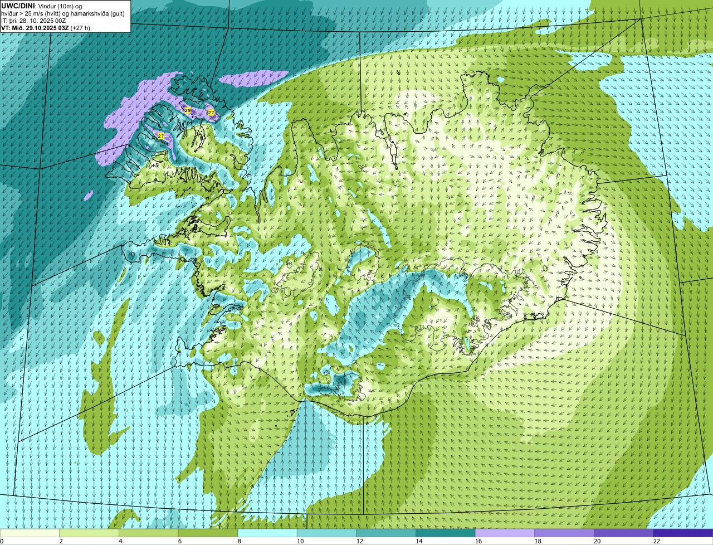Click the legend tick value '18'
The image size is (713, 545).
click(538, 541)
